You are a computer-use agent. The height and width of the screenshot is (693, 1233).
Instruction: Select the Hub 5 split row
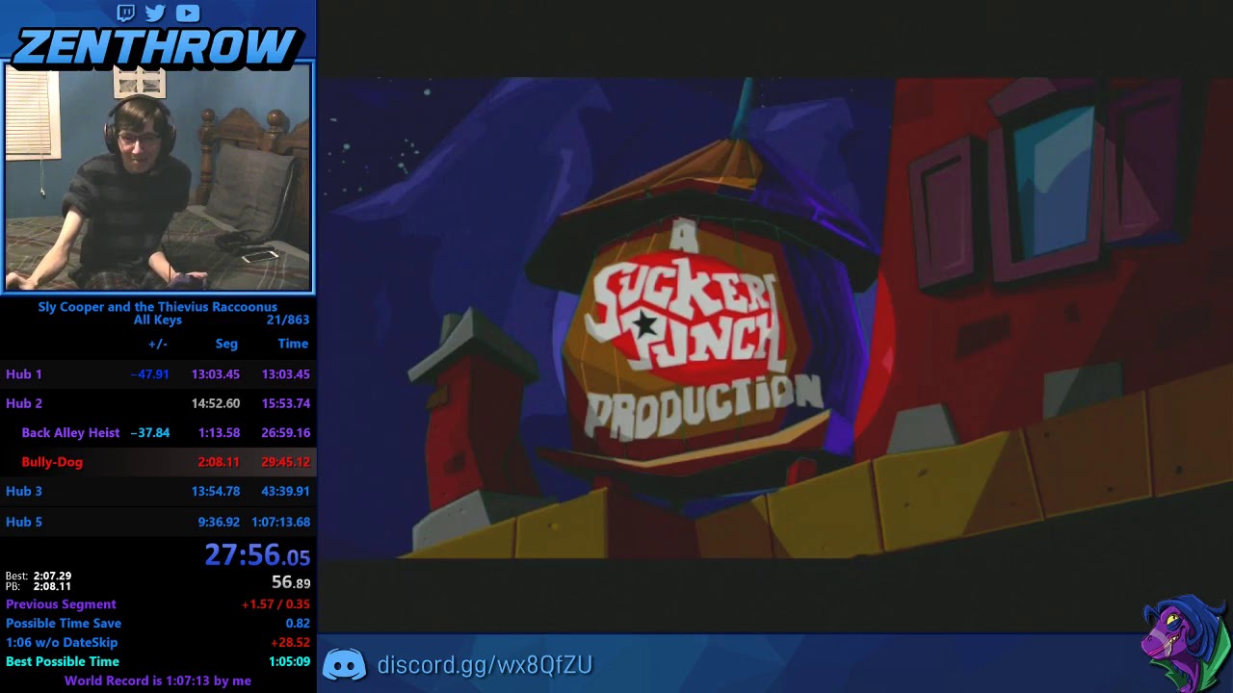158,522
